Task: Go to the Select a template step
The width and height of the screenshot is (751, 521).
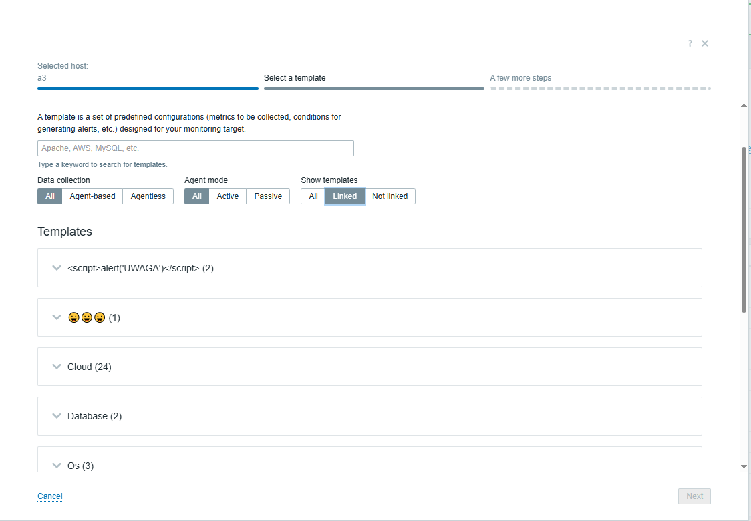Action: coord(374,80)
